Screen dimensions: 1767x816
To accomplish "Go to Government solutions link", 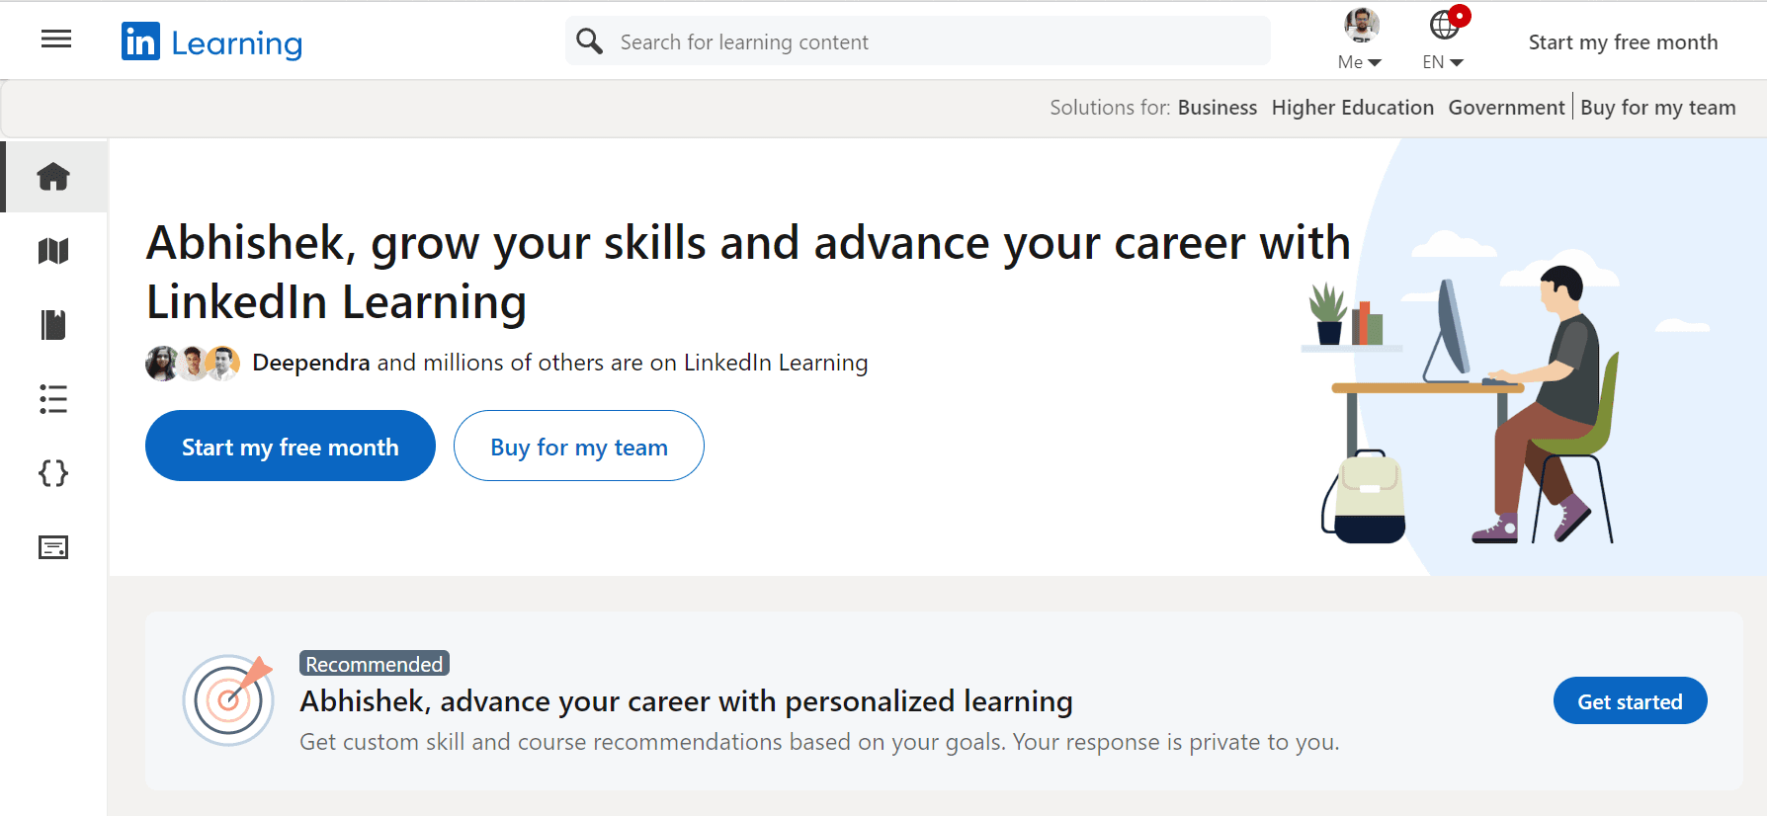I will point(1506,108).
